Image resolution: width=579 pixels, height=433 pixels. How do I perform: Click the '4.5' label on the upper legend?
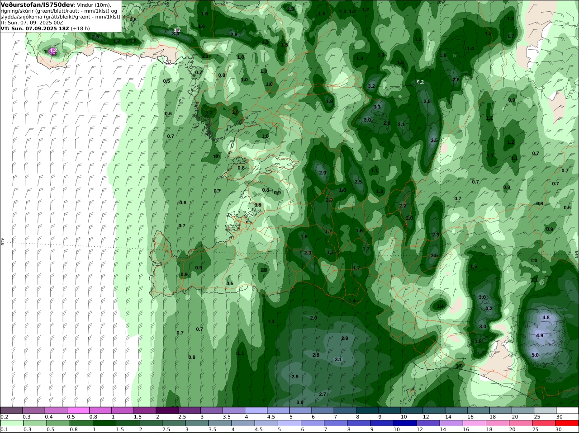point(271,417)
